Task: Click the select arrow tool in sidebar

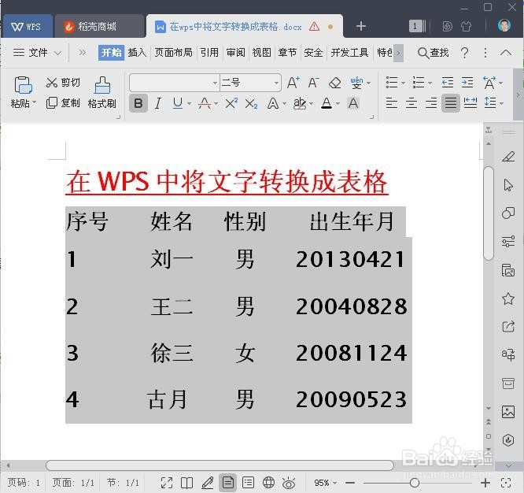Action: (x=508, y=184)
